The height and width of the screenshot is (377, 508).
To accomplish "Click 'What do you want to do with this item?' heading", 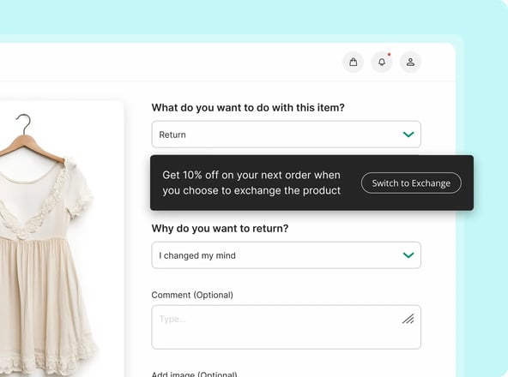I will click(x=248, y=107).
